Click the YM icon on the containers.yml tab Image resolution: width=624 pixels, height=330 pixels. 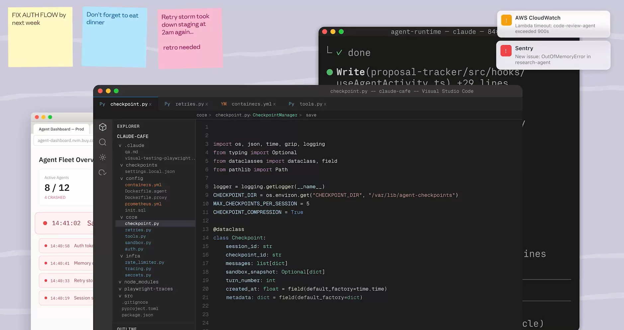[223, 104]
